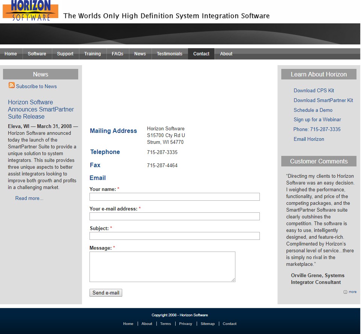
Task: Open the Testimonials nav tab
Action: pyautogui.click(x=170, y=54)
